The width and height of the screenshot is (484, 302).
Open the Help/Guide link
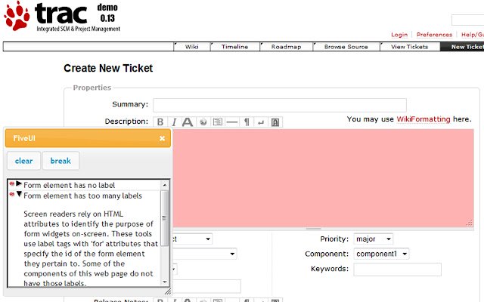pos(473,35)
